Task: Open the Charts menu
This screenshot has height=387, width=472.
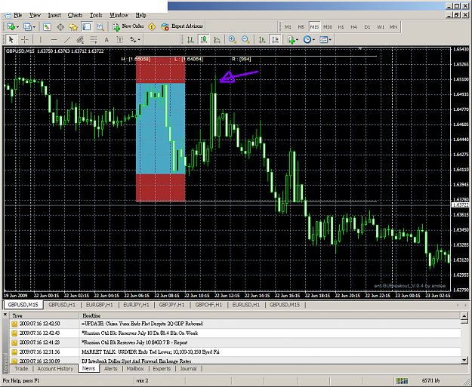Action: click(75, 15)
